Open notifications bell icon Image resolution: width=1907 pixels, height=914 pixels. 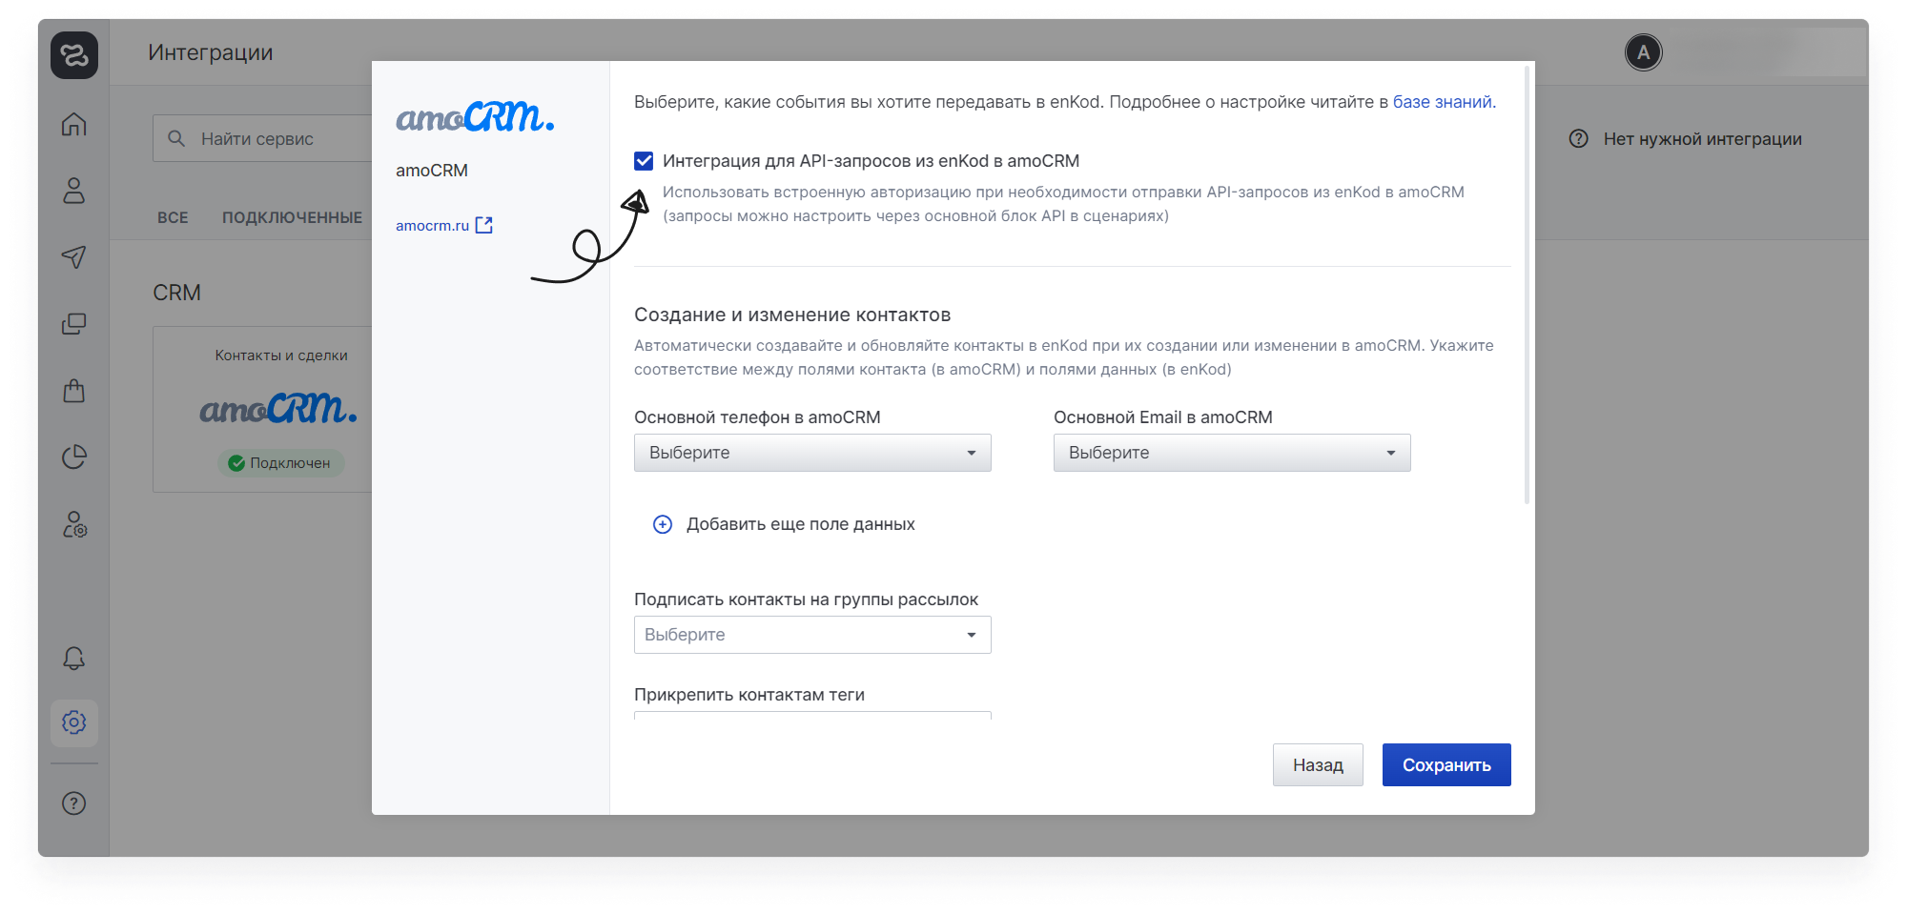[x=74, y=659]
